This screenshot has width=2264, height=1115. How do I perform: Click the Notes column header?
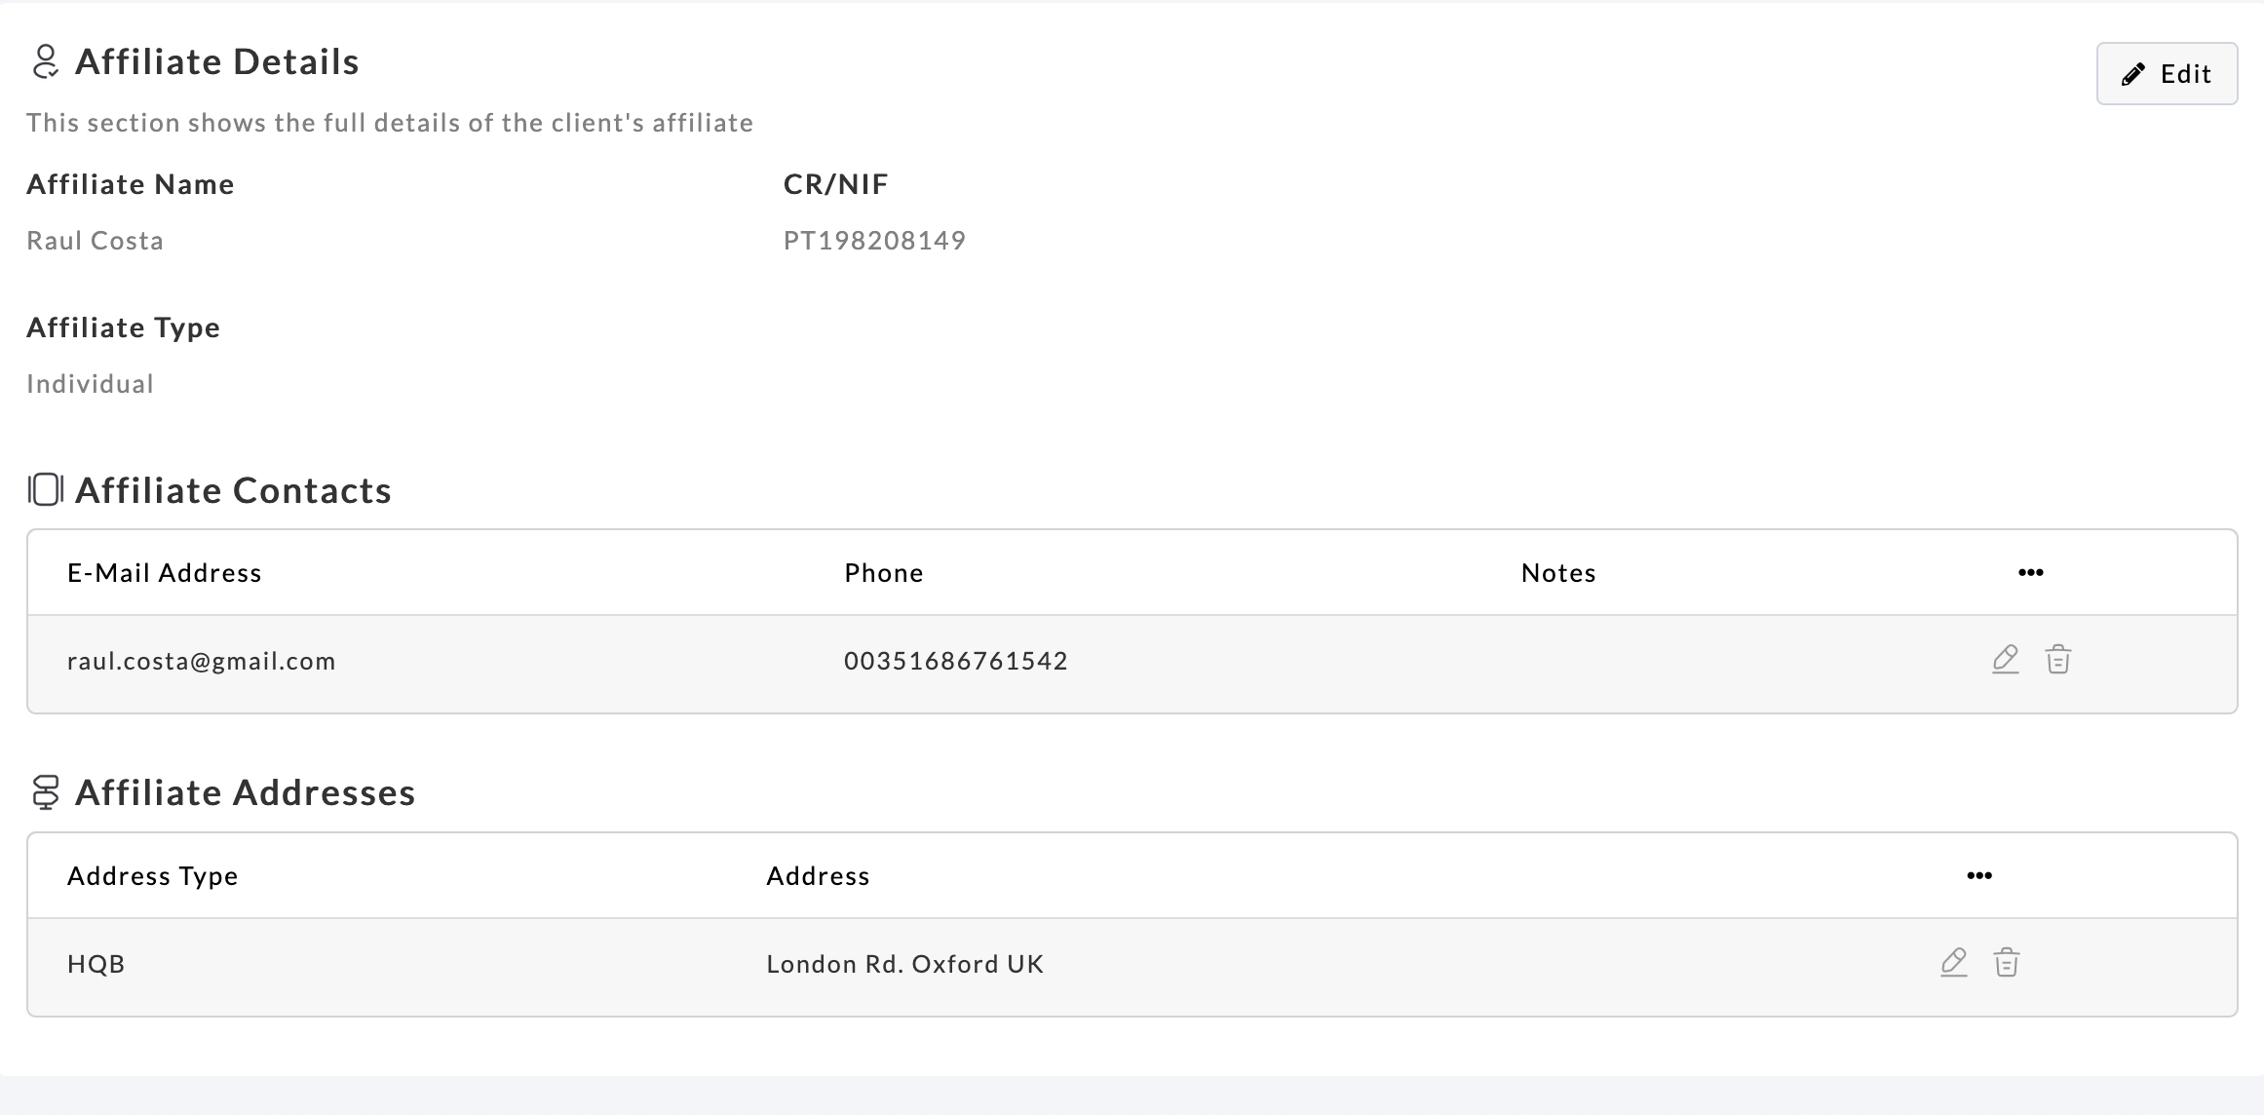tap(1557, 573)
